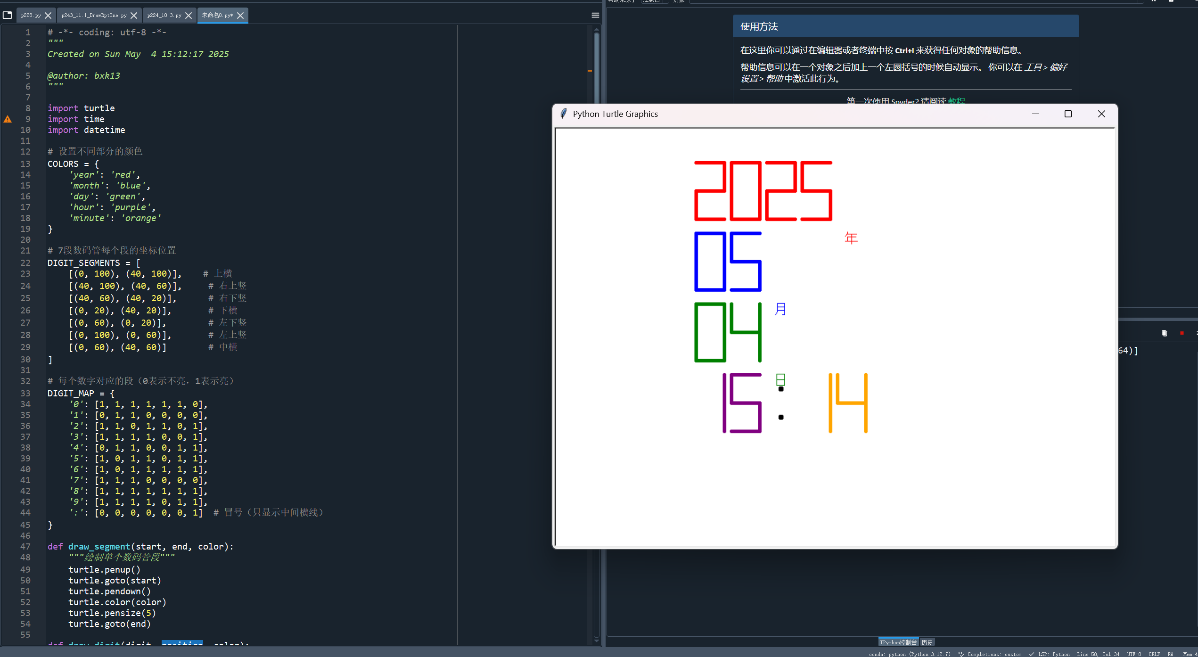1198x657 pixels.
Task: Click the Python Turtle Graphics feather icon
Action: click(x=563, y=114)
